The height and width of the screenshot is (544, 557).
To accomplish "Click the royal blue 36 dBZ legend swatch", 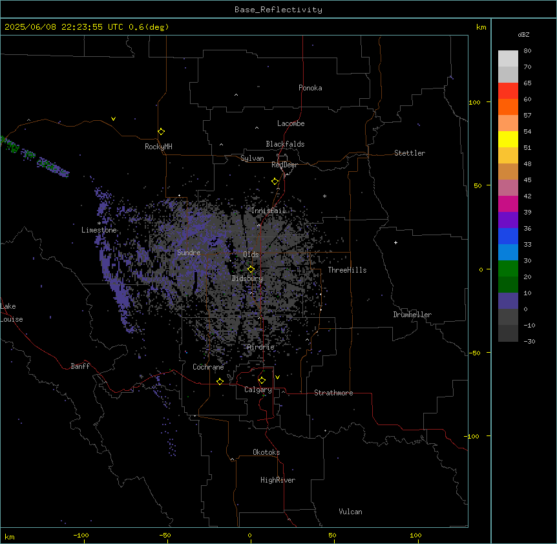I will tap(508, 236).
